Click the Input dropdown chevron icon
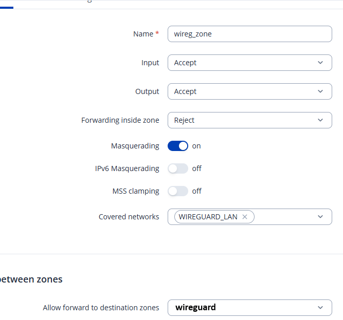The height and width of the screenshot is (320, 343). 320,63
